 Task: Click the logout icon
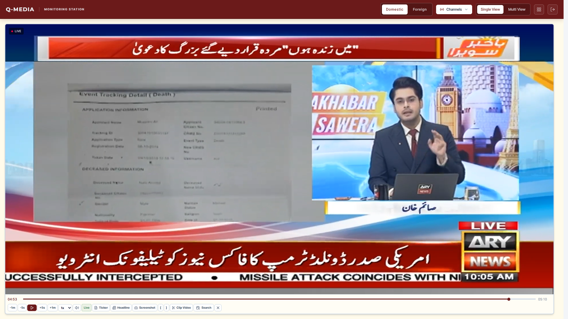click(x=553, y=9)
